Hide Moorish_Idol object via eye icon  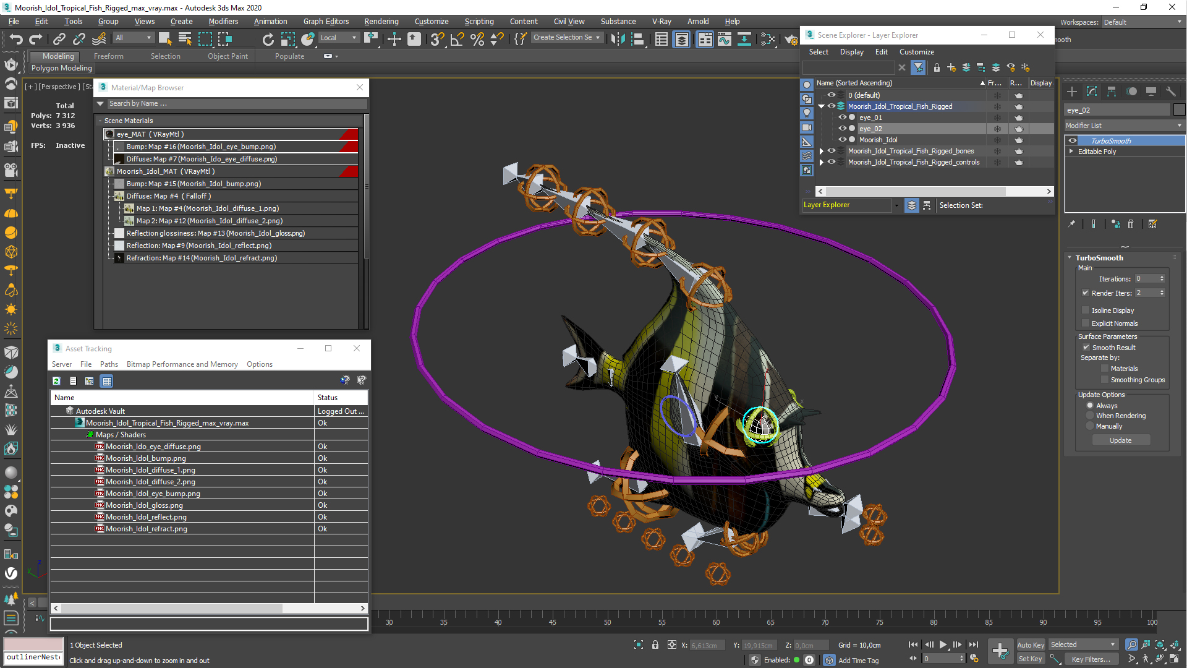(x=842, y=140)
